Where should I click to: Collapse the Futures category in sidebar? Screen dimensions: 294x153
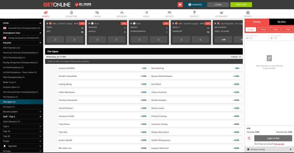40,43
